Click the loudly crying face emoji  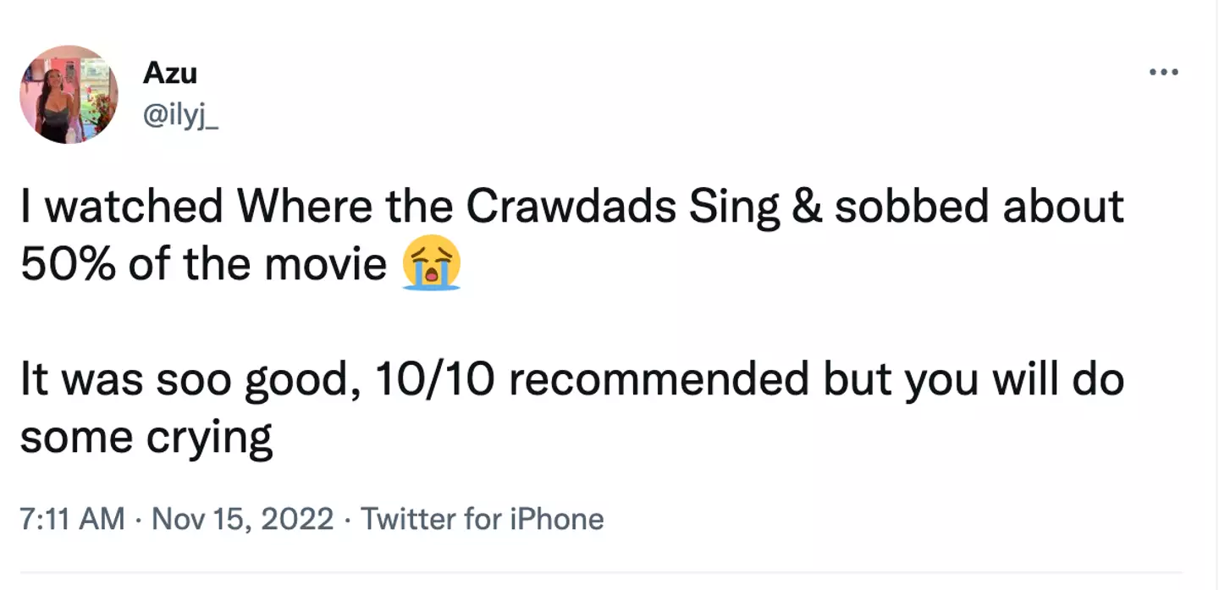tap(433, 266)
